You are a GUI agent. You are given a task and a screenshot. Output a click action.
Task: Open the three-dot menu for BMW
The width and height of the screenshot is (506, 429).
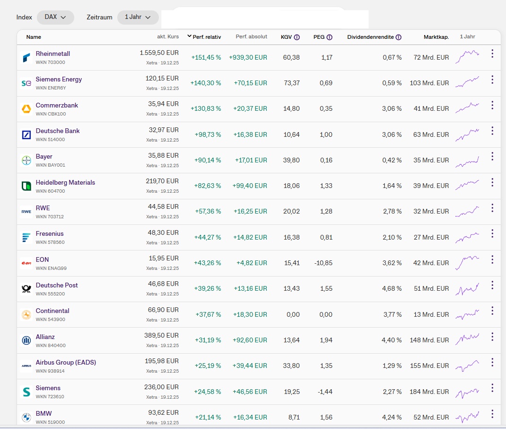click(492, 414)
